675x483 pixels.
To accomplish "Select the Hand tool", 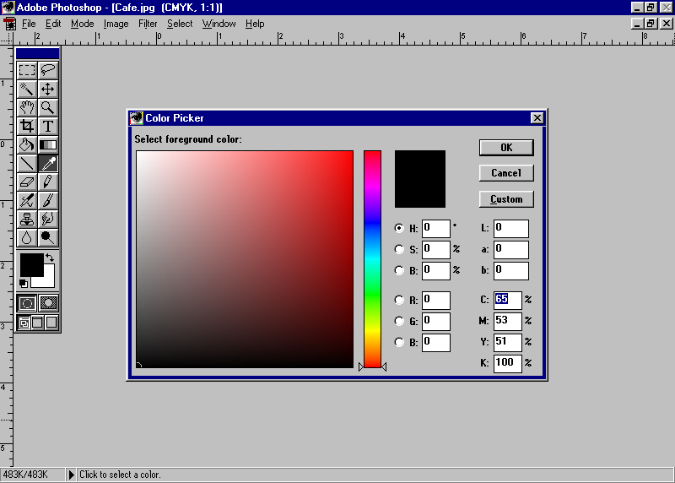I will [x=27, y=108].
